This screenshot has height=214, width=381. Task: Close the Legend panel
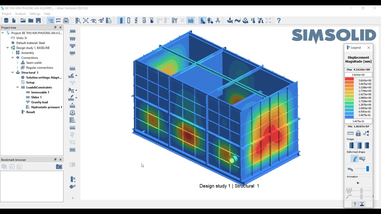tap(368, 48)
